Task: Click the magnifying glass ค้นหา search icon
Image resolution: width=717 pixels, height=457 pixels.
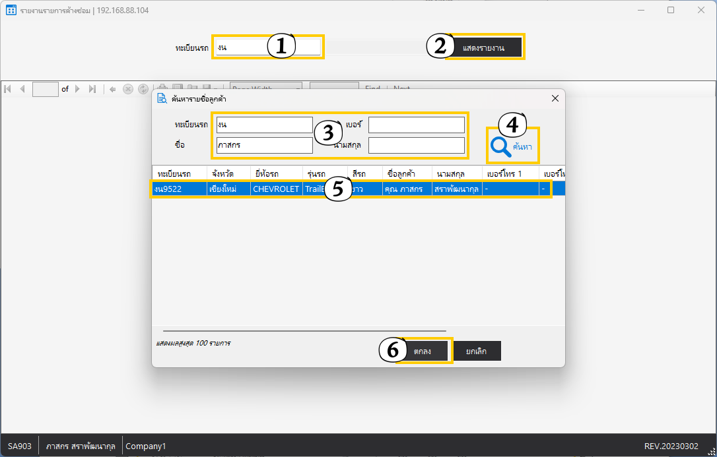Action: pyautogui.click(x=502, y=146)
